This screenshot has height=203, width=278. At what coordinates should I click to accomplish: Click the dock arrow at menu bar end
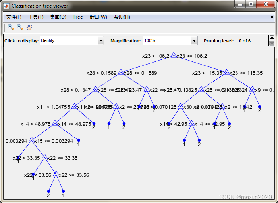point(271,17)
